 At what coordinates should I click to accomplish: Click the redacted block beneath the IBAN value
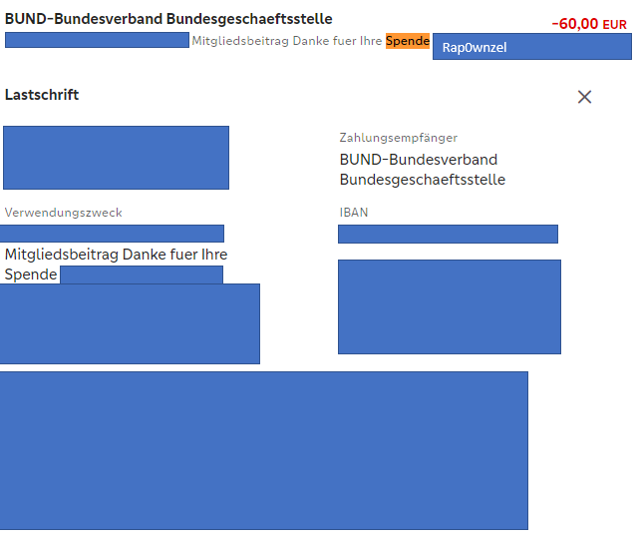pyautogui.click(x=449, y=306)
